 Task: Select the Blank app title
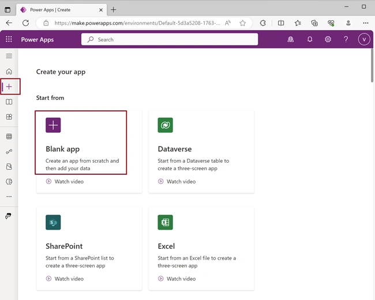[x=63, y=149]
